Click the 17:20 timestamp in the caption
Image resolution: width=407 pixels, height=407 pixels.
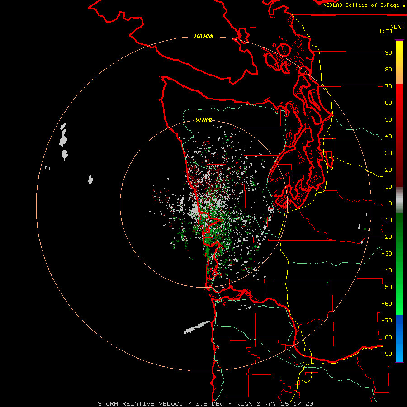tap(303, 404)
